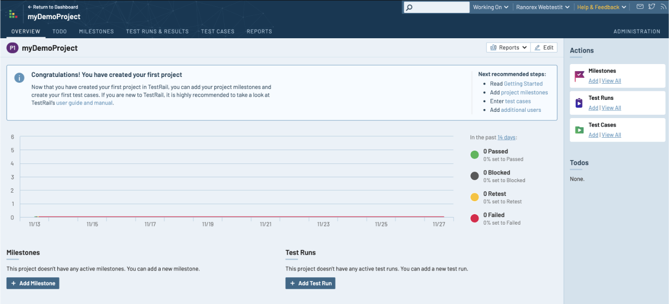
Task: Open the Working On dropdown
Action: point(491,7)
